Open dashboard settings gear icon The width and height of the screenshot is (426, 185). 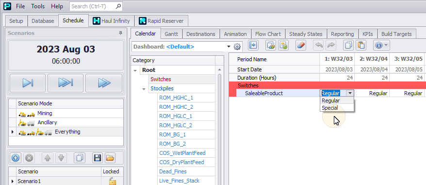click(x=237, y=47)
